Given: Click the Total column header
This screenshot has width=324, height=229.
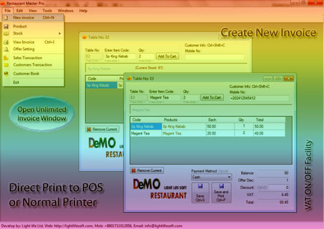Looking at the screenshot, I should coord(269,120).
